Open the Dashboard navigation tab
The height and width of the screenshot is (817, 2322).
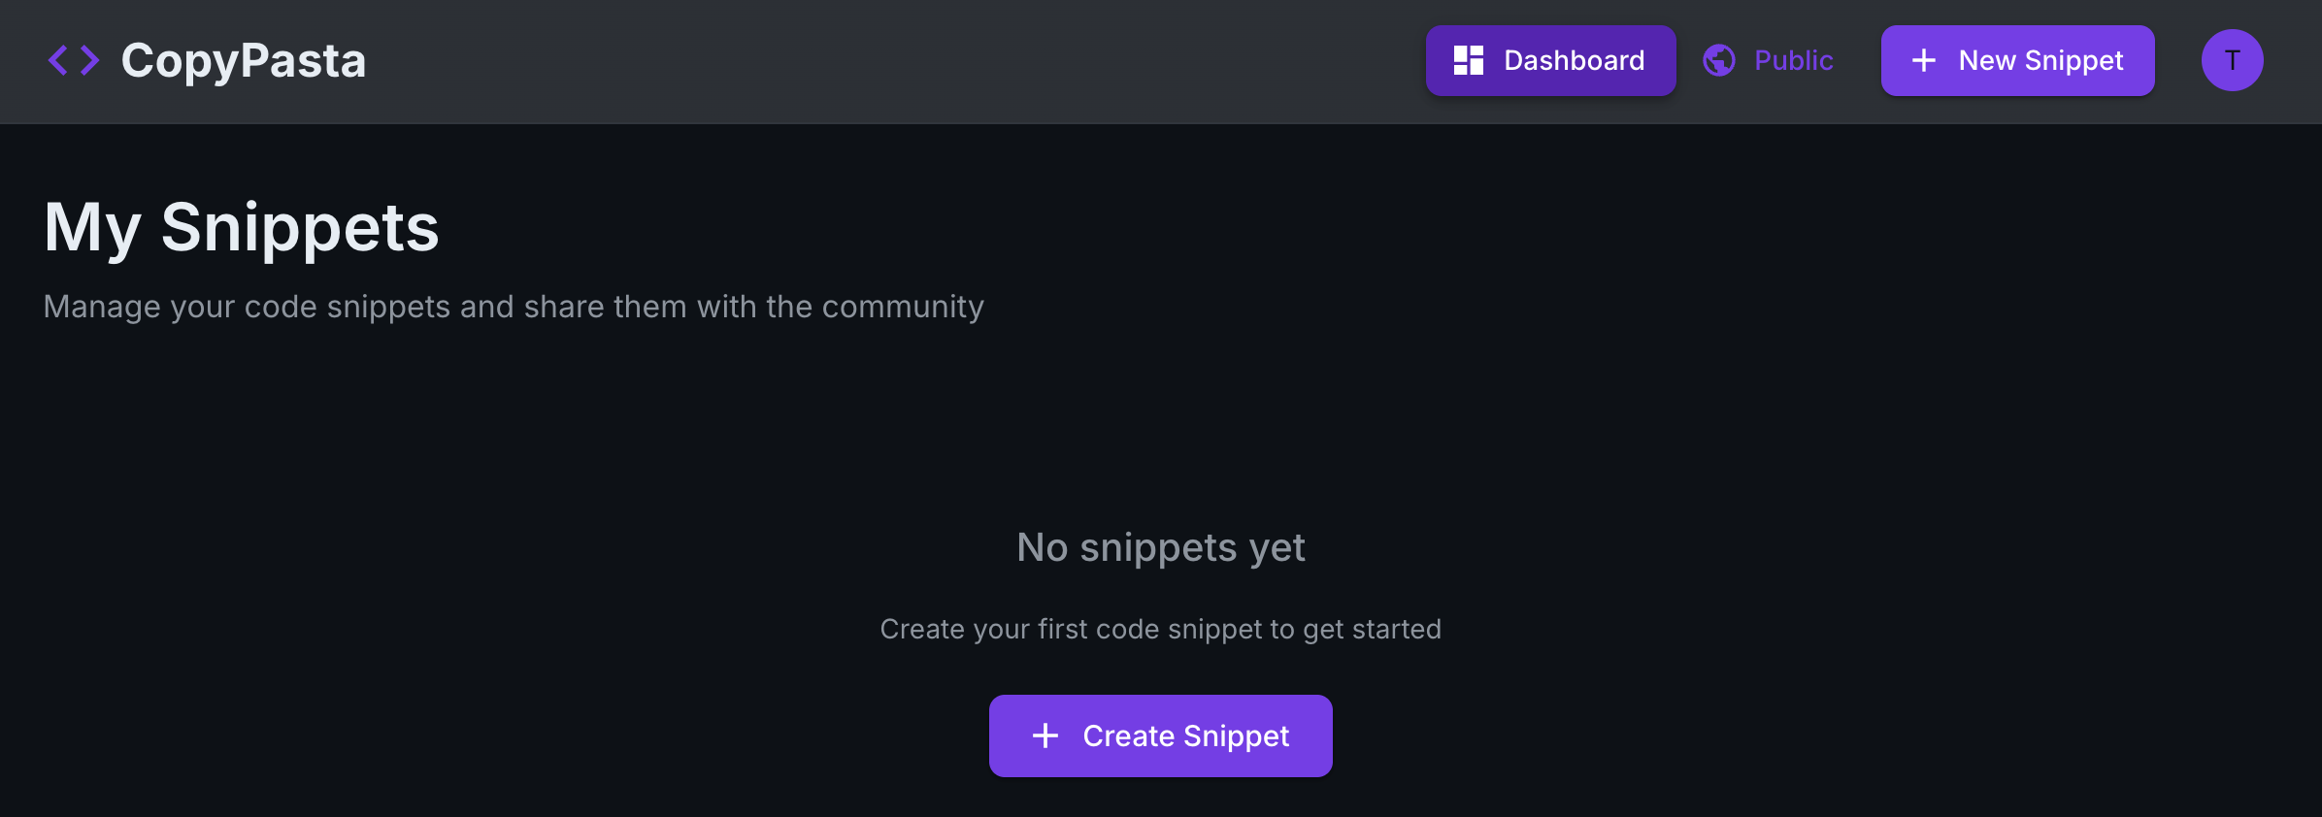(1549, 60)
